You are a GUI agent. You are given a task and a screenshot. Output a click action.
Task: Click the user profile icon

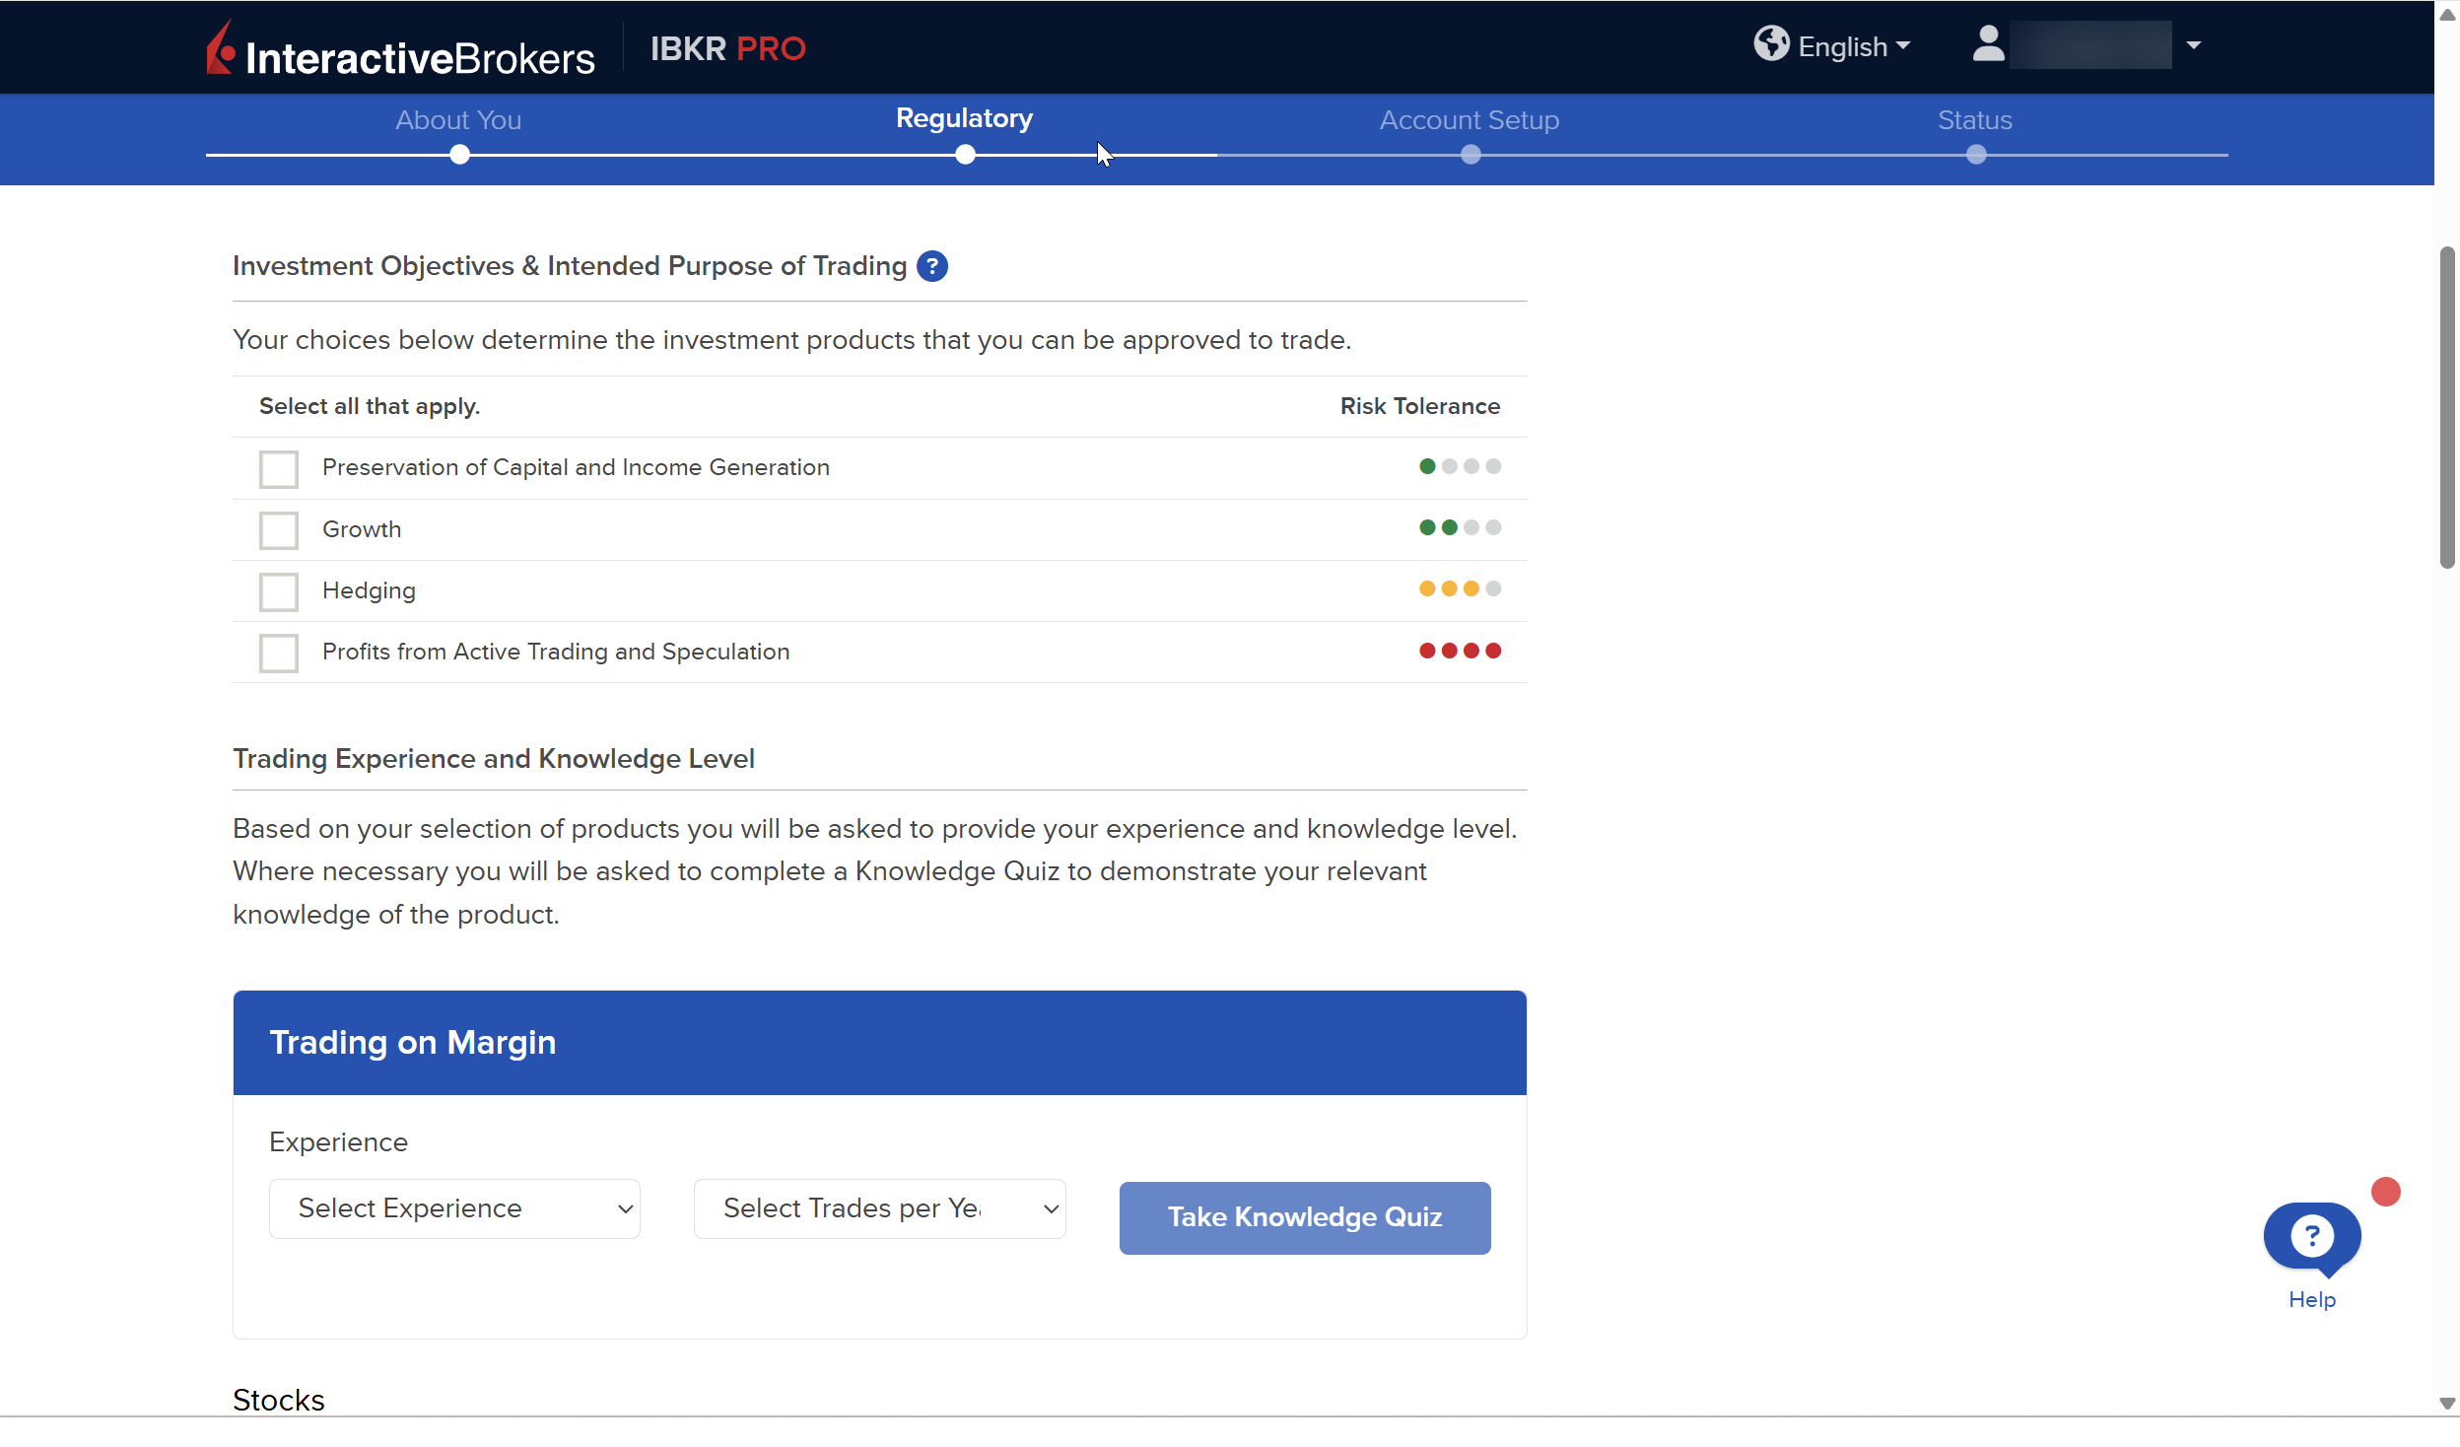pos(1988,44)
